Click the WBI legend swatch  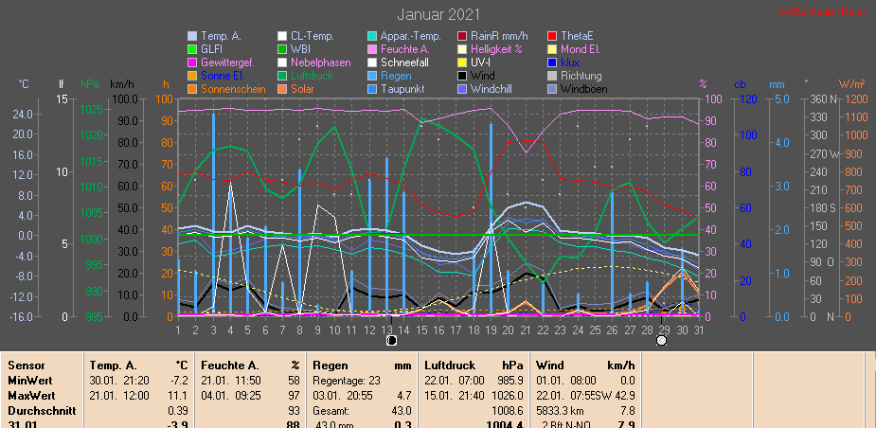point(282,49)
